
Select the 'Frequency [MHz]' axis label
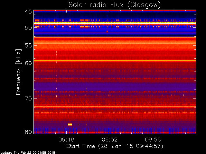click(18, 72)
